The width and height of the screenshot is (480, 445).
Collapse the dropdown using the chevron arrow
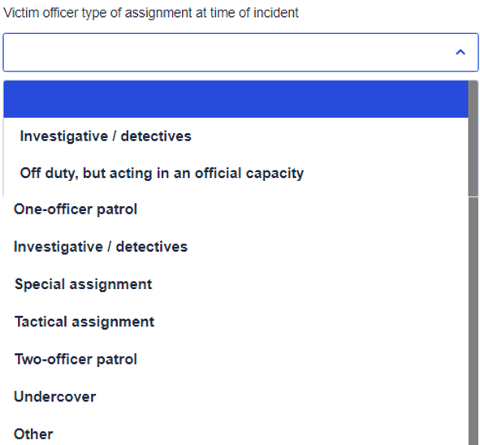coord(461,52)
